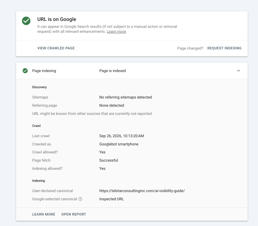The image size is (258, 226).
Task: Click the 'User-declared canonical' label
Action: 52,191
